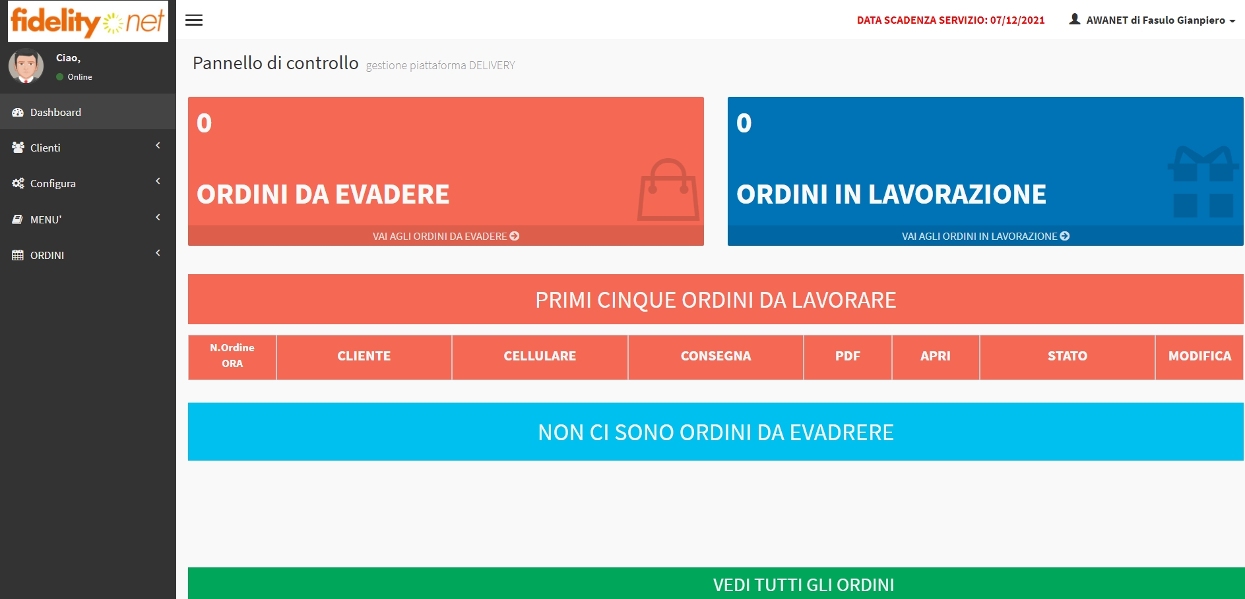Click the ORDINI IN LAVORAZIONE title

coord(891,194)
